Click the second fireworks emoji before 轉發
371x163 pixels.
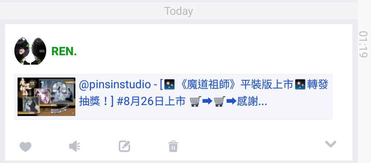pos(300,85)
